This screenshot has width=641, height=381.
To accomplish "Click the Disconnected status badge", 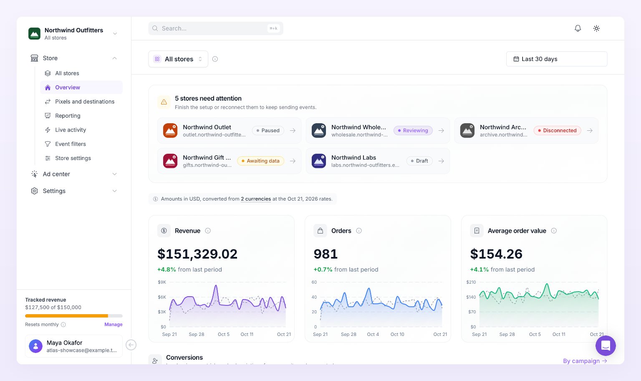I will 558,130.
